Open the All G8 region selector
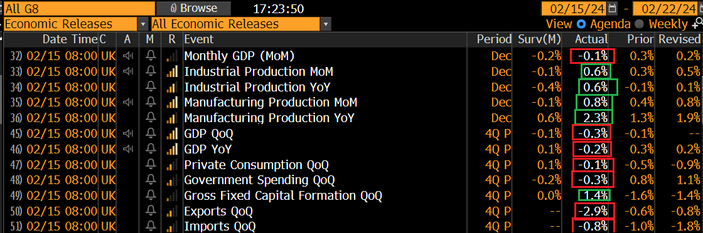Screen dimensions: 703x233 click(x=79, y=8)
